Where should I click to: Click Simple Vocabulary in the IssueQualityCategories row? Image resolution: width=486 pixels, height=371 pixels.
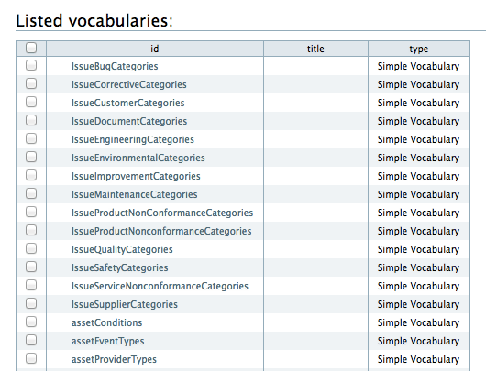pyautogui.click(x=418, y=249)
